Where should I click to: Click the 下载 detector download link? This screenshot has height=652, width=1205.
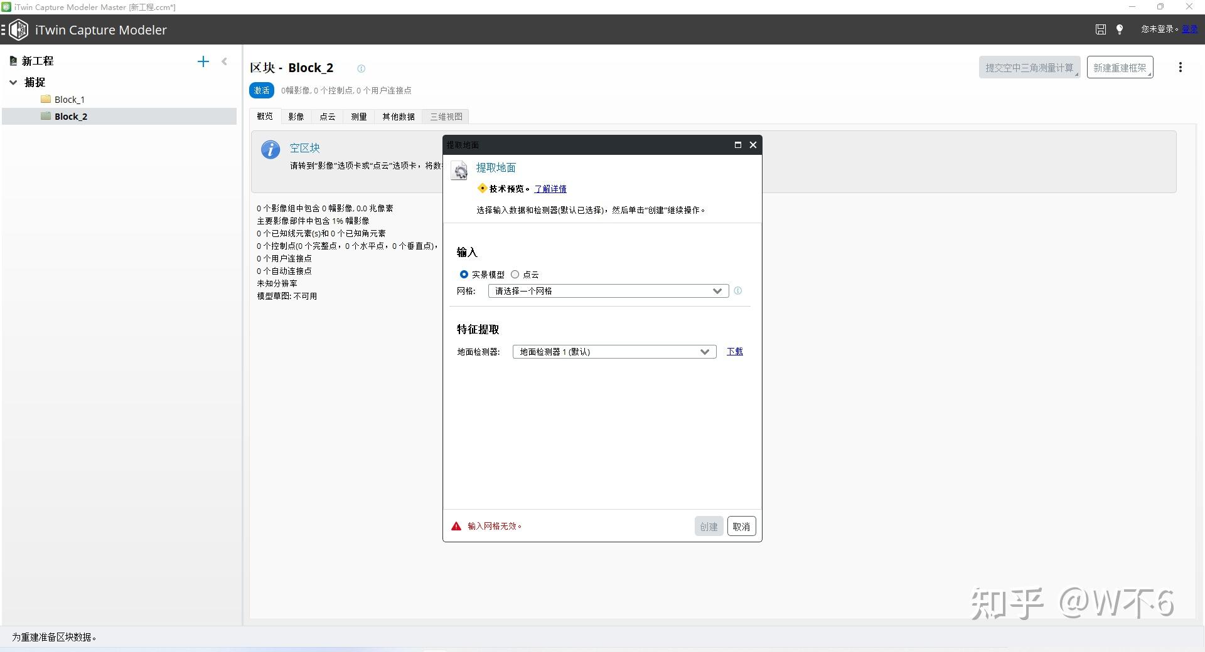[734, 352]
